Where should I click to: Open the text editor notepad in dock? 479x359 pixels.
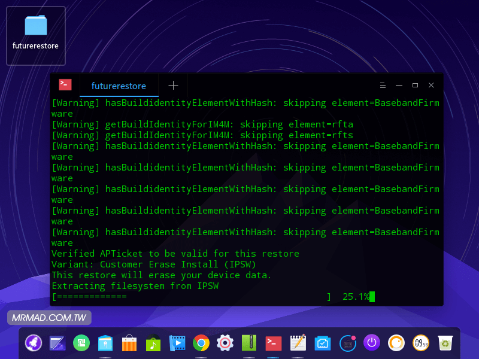298,343
